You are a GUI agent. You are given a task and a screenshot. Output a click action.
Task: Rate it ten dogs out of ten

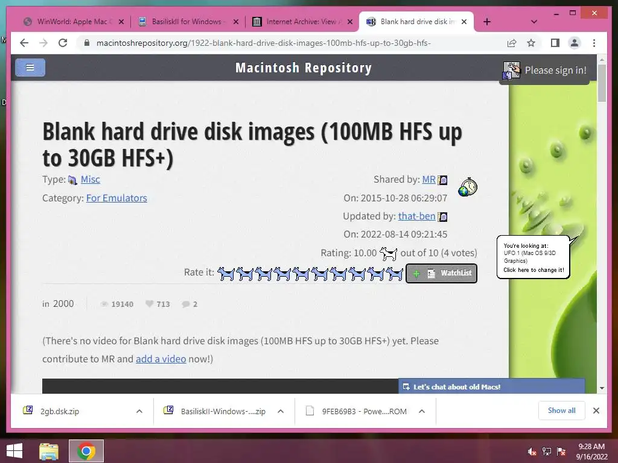[395, 273]
